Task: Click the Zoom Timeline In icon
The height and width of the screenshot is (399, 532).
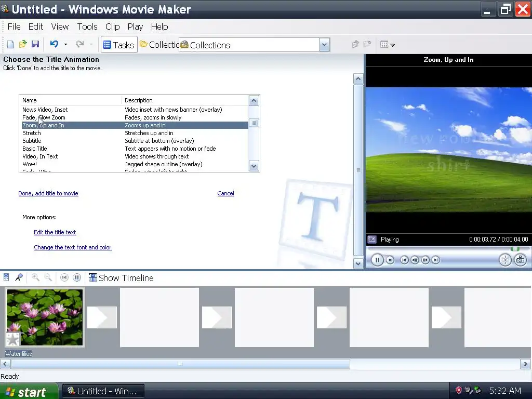Action: pos(35,277)
